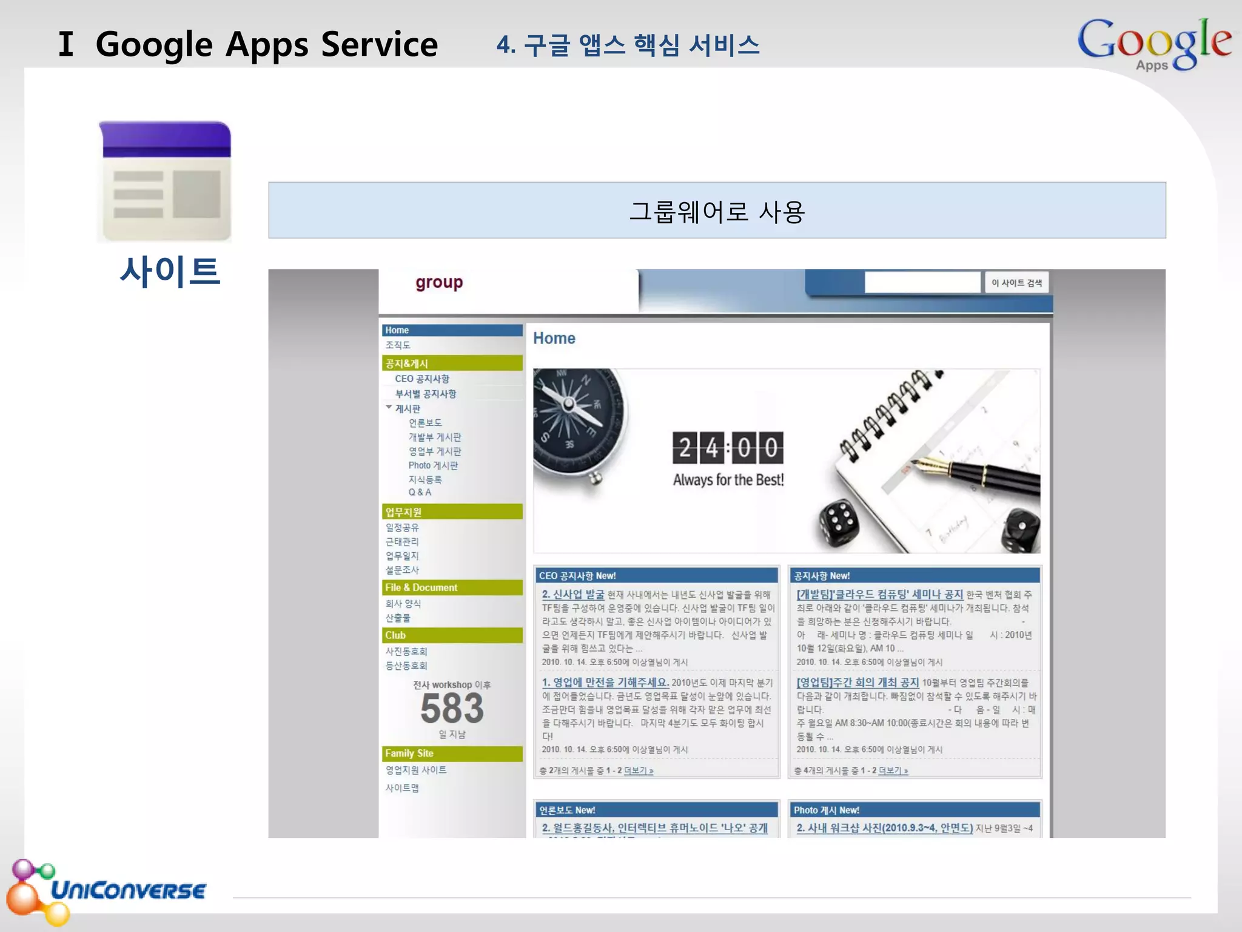
Task: Click the 언론보도 New! panel header
Action: 657,810
